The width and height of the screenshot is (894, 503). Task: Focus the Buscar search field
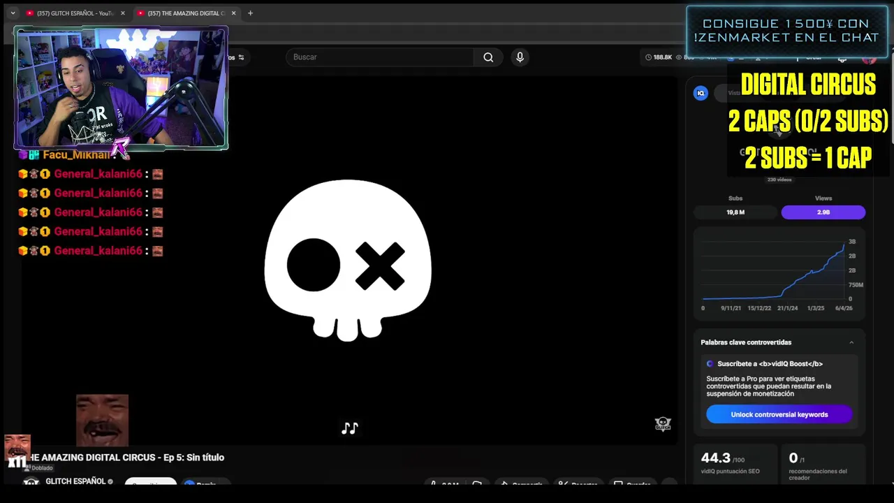click(379, 57)
